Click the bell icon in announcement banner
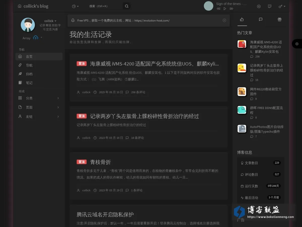The width and height of the screenshot is (302, 227). click(x=73, y=20)
